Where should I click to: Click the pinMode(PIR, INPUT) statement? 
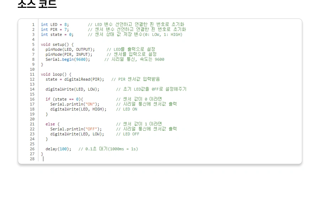pyautogui.click(x=69, y=54)
